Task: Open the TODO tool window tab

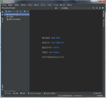Action: (x=8, y=93)
